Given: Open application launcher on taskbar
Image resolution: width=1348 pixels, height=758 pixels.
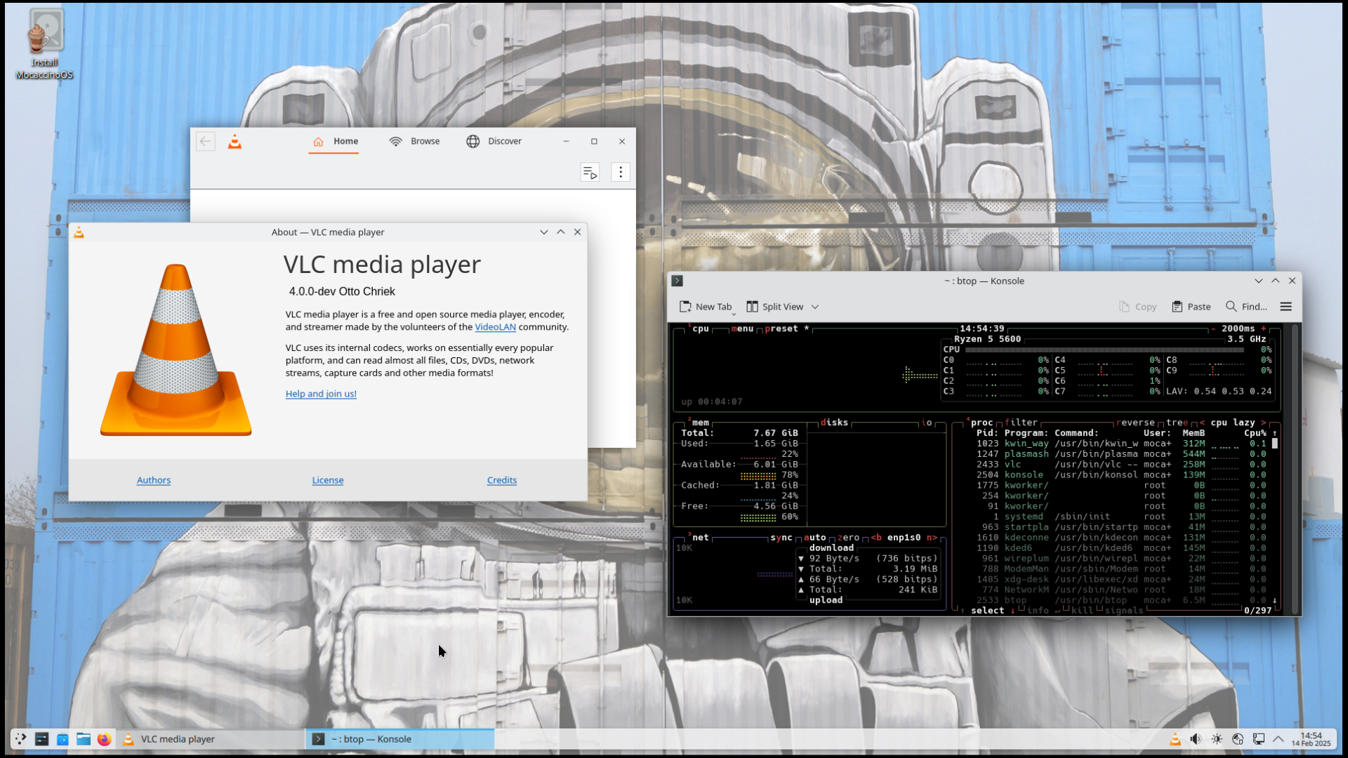Looking at the screenshot, I should click(20, 739).
